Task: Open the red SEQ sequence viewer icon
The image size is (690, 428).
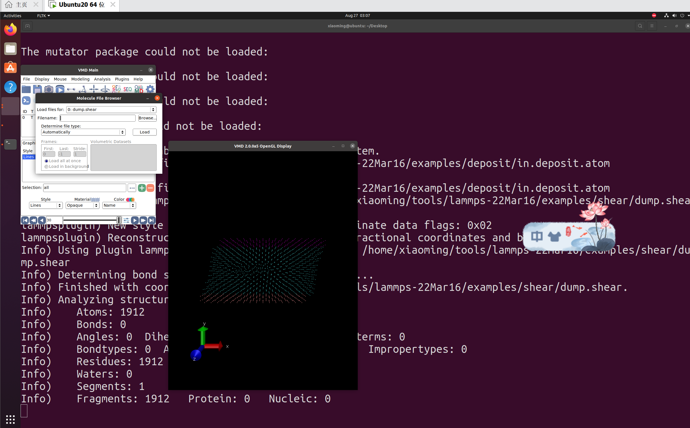Action: pyautogui.click(x=127, y=90)
